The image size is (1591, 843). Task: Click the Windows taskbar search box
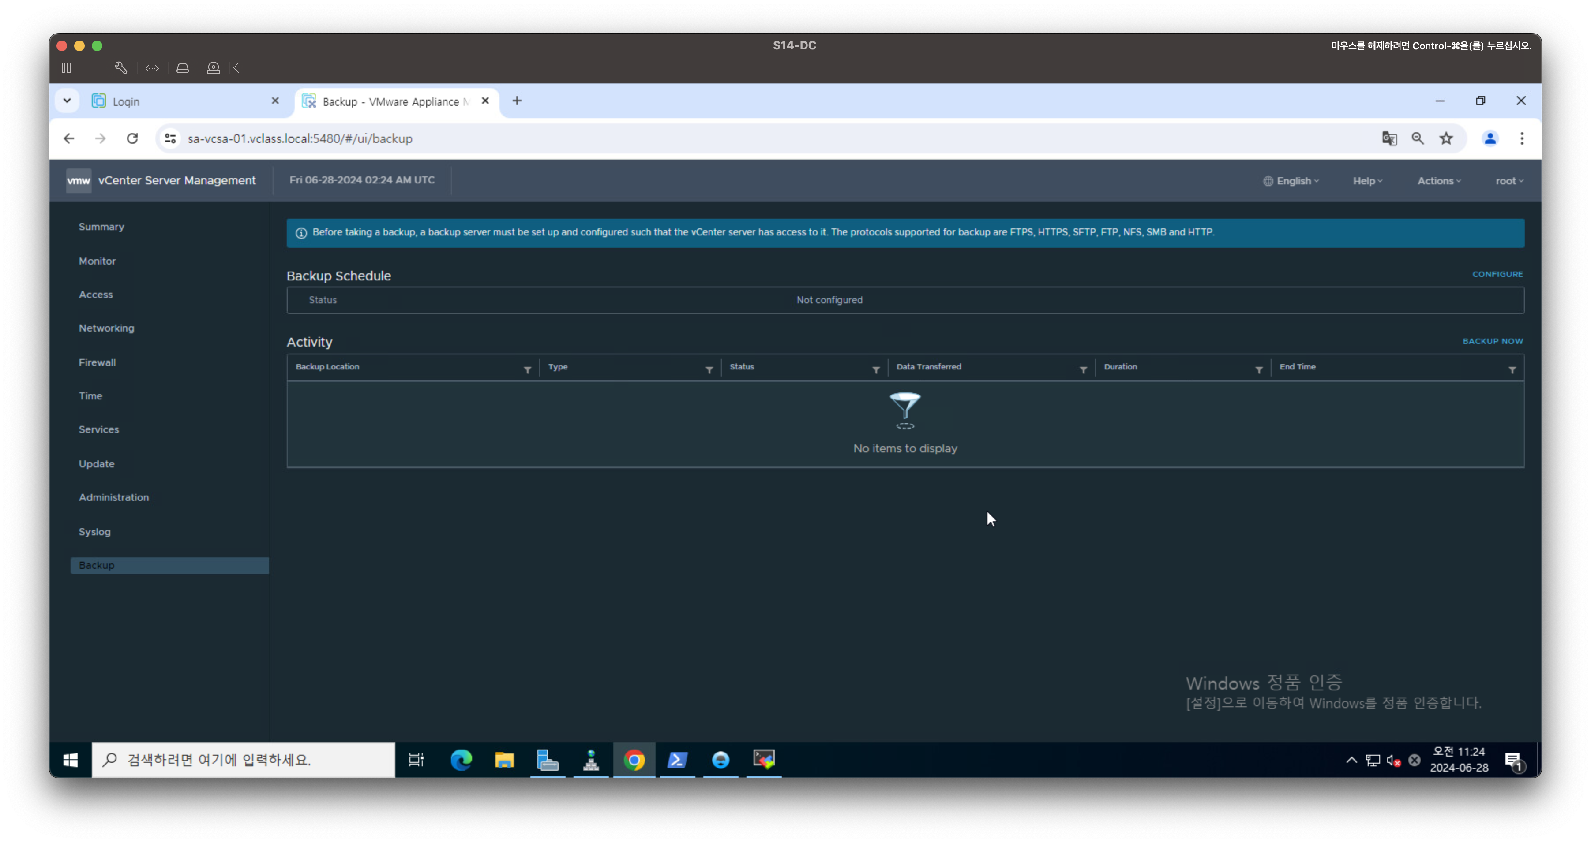tap(244, 760)
